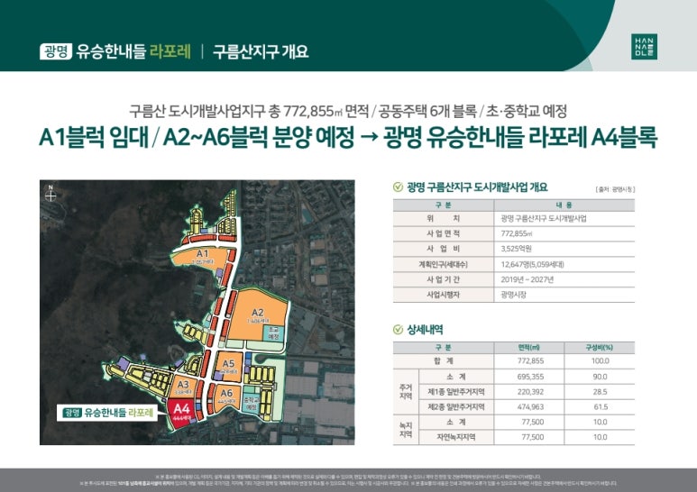Image resolution: width=697 pixels, height=492 pixels.
Task: Click the 자연녹지지역 row label
Action: tap(456, 437)
